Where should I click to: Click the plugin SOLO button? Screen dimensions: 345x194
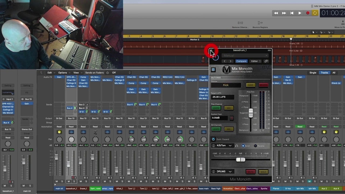pos(263,172)
